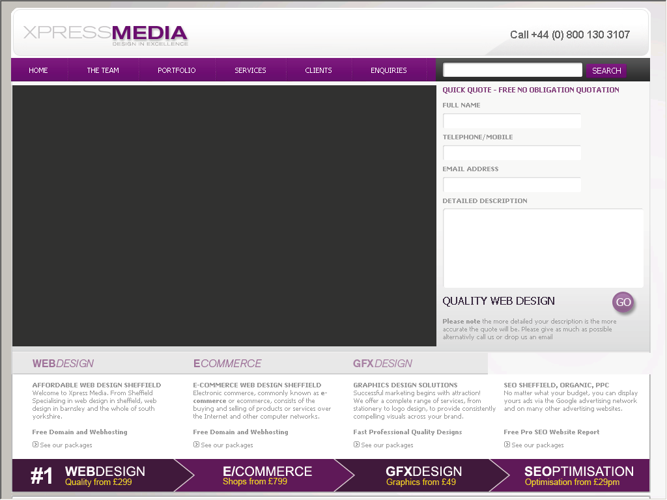
Task: Click arrow icon beside GFX Design packages
Action: pyautogui.click(x=356, y=445)
